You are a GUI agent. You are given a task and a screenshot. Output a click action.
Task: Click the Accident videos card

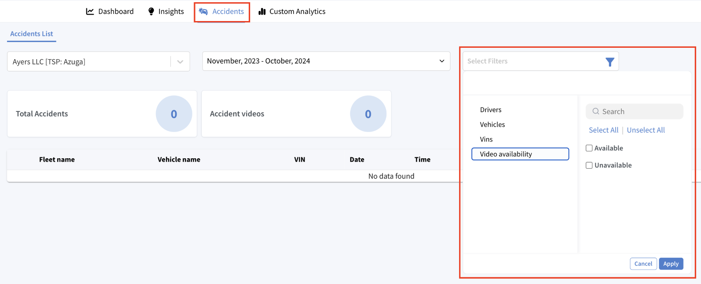tap(296, 114)
